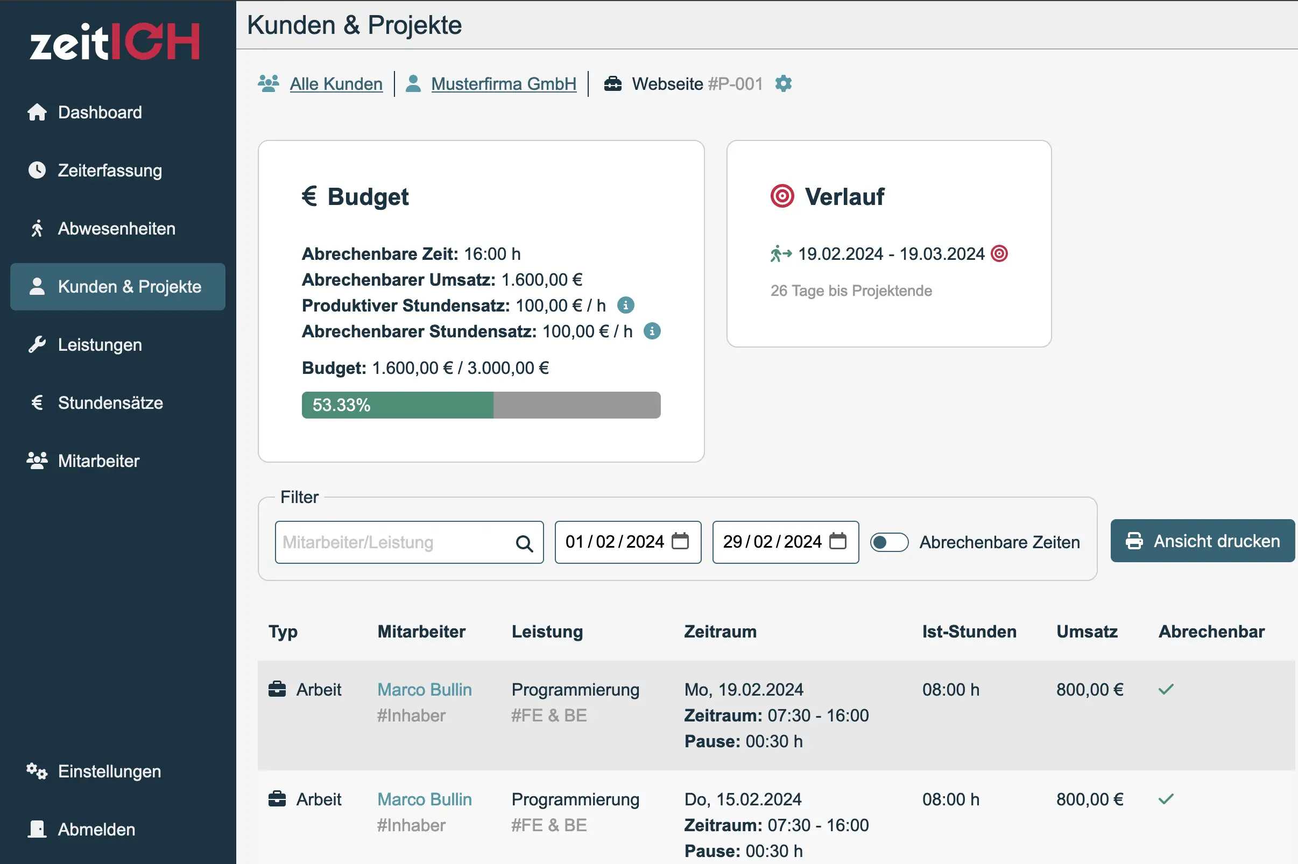Show info for Abrechenbarer Stundensatz
Screen dimensions: 1298x864
(x=652, y=331)
